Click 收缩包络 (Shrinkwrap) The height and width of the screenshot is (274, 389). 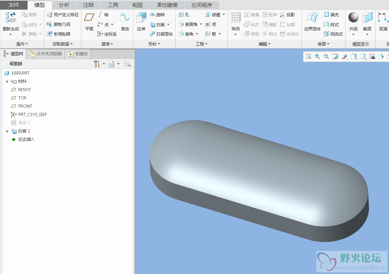59,34
